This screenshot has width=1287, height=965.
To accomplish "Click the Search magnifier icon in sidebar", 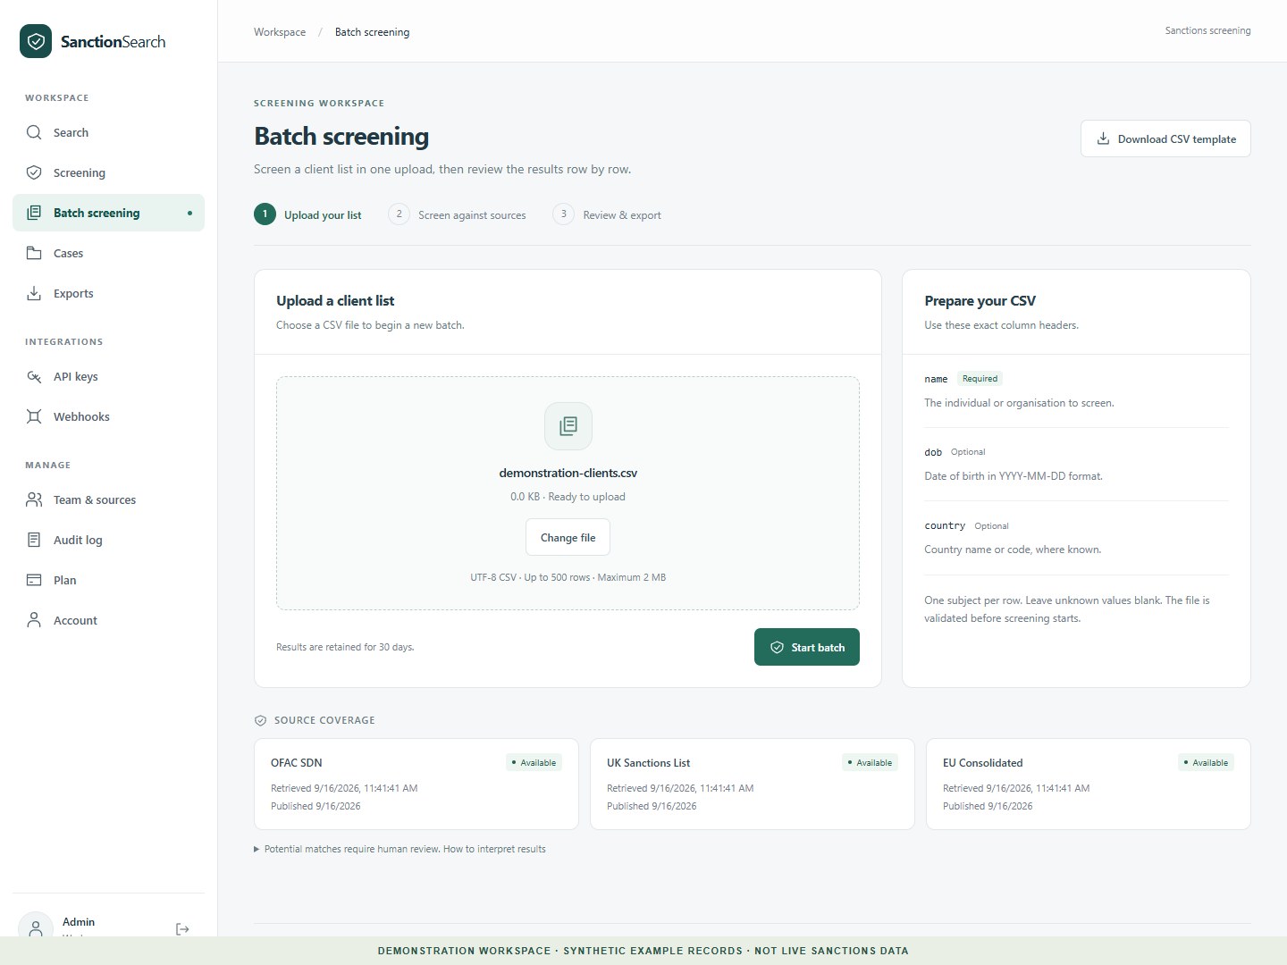I will [x=34, y=132].
